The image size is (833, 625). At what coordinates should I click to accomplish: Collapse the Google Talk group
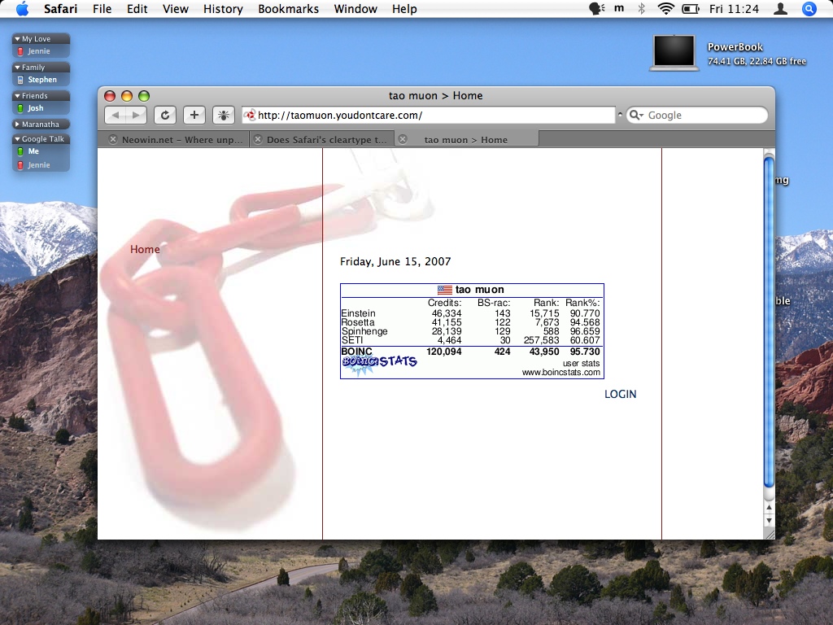pos(18,138)
